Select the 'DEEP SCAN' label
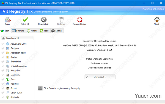This screenshot has height=104, width=165. coord(16,93)
